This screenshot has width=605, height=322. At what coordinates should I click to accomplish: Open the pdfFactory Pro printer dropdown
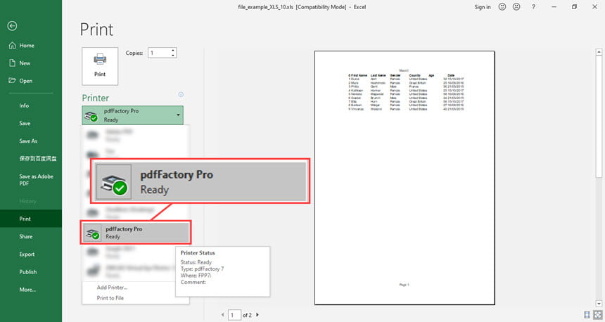(132, 115)
